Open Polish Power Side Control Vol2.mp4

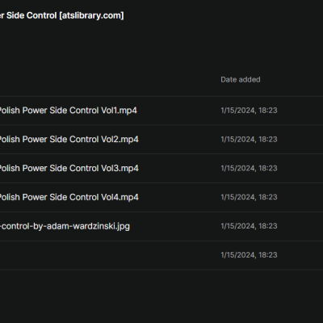(x=69, y=140)
